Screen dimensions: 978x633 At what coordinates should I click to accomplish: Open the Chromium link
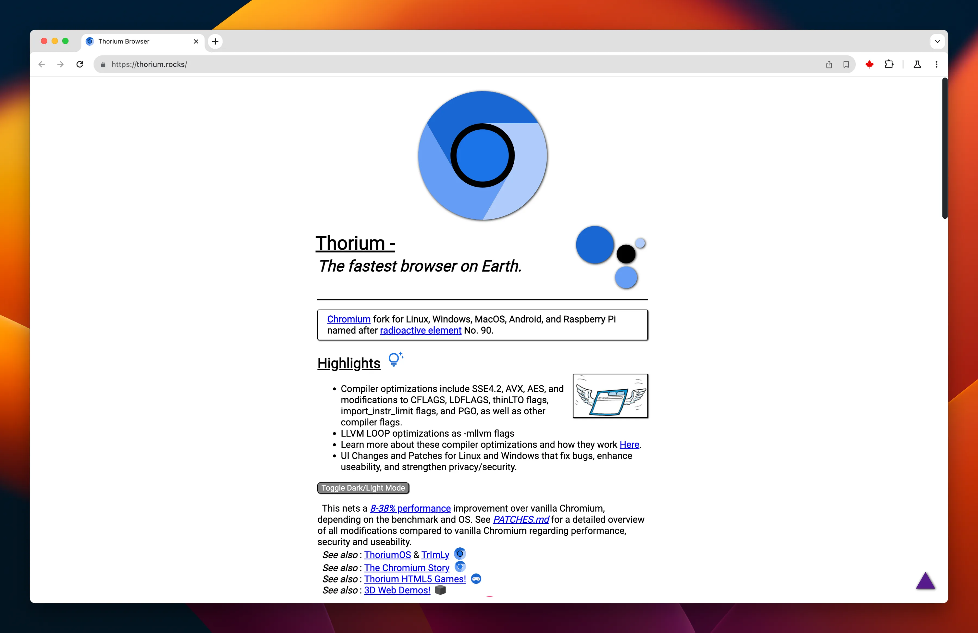coord(349,319)
